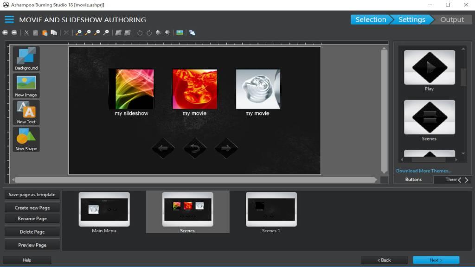The height and width of the screenshot is (267, 475).
Task: Select the Scenes 1 page thumbnail
Action: tap(271, 209)
